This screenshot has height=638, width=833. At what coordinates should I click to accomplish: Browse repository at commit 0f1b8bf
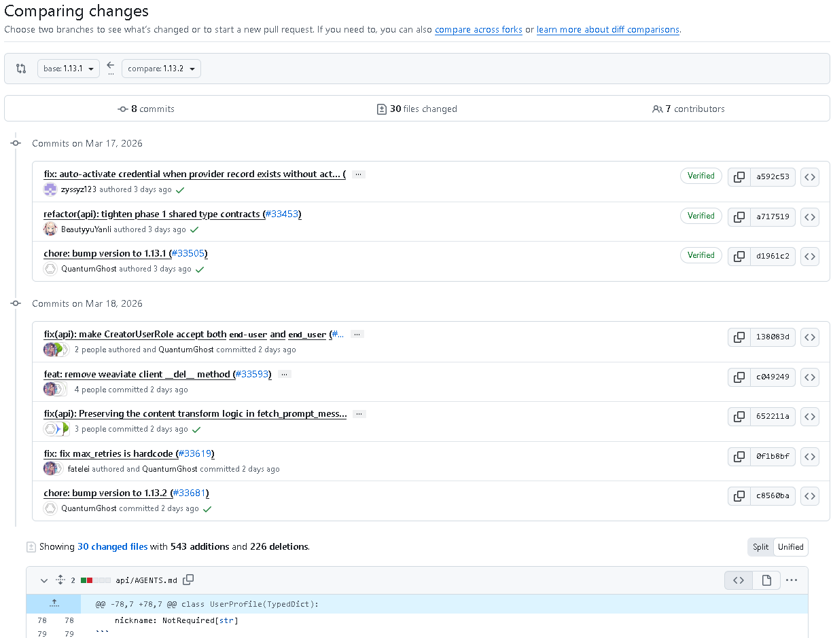click(810, 457)
